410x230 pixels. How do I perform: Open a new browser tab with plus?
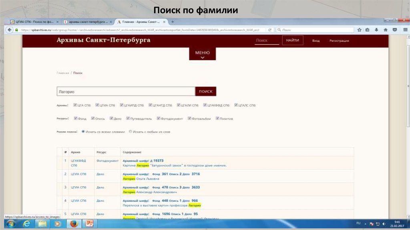point(173,22)
